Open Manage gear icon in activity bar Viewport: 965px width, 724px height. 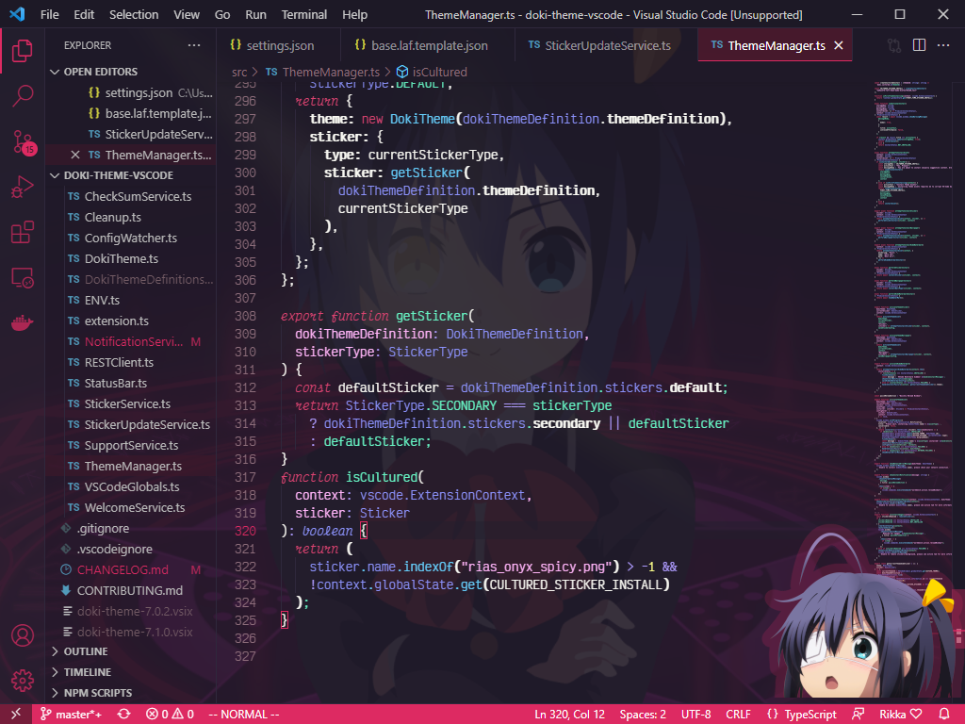[x=23, y=681]
